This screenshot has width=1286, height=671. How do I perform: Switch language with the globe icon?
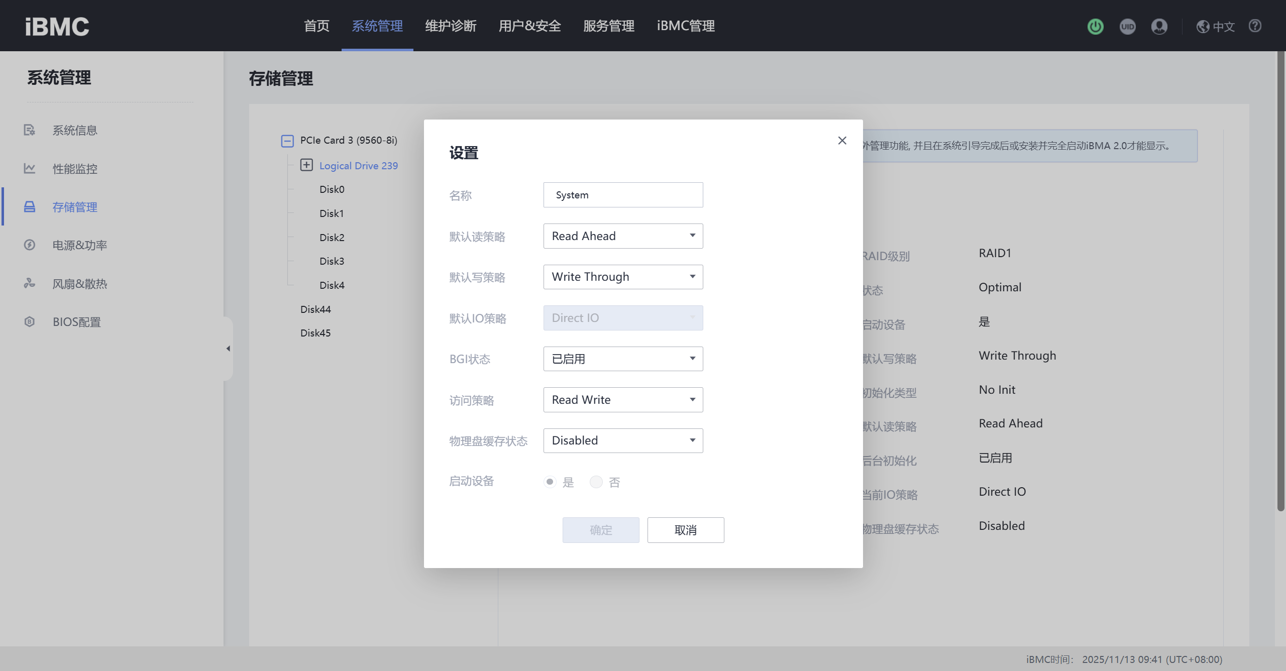[1203, 27]
